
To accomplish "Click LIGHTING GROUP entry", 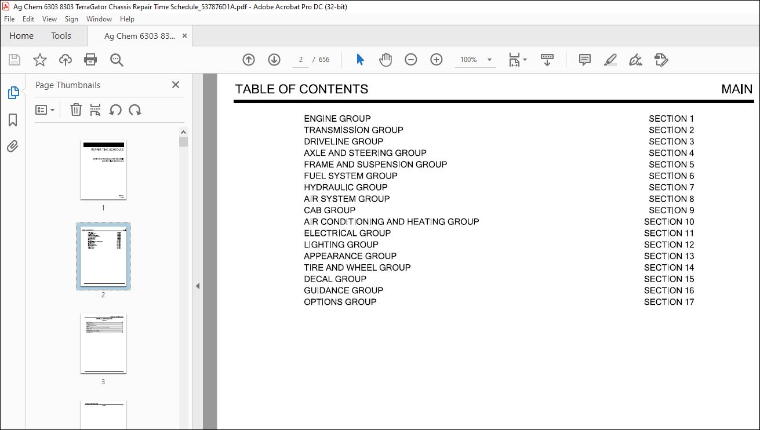I will (x=341, y=245).
